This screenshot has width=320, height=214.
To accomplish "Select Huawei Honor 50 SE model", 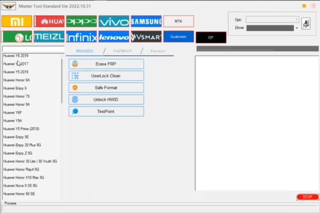I will point(19,194).
